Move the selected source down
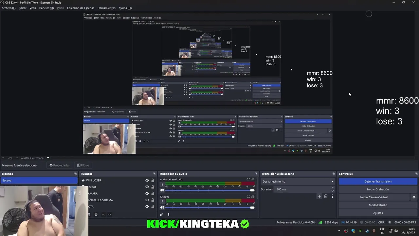Viewport: 419px width, 236px height. pos(109,215)
